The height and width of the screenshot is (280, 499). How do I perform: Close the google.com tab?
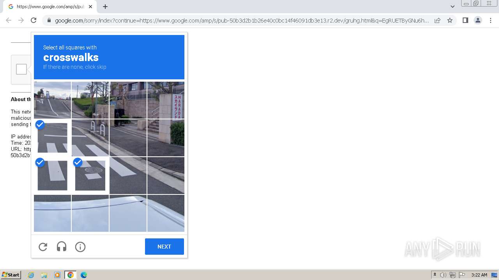pos(90,7)
